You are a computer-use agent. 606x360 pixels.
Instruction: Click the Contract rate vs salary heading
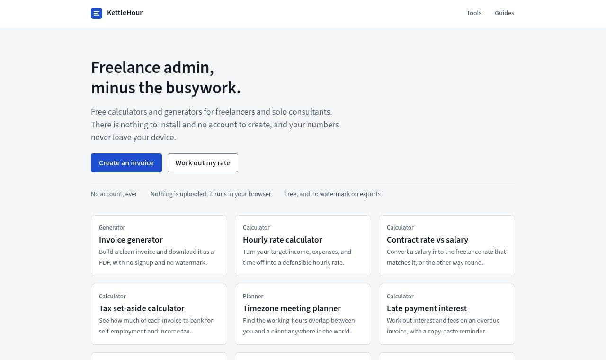(x=428, y=240)
